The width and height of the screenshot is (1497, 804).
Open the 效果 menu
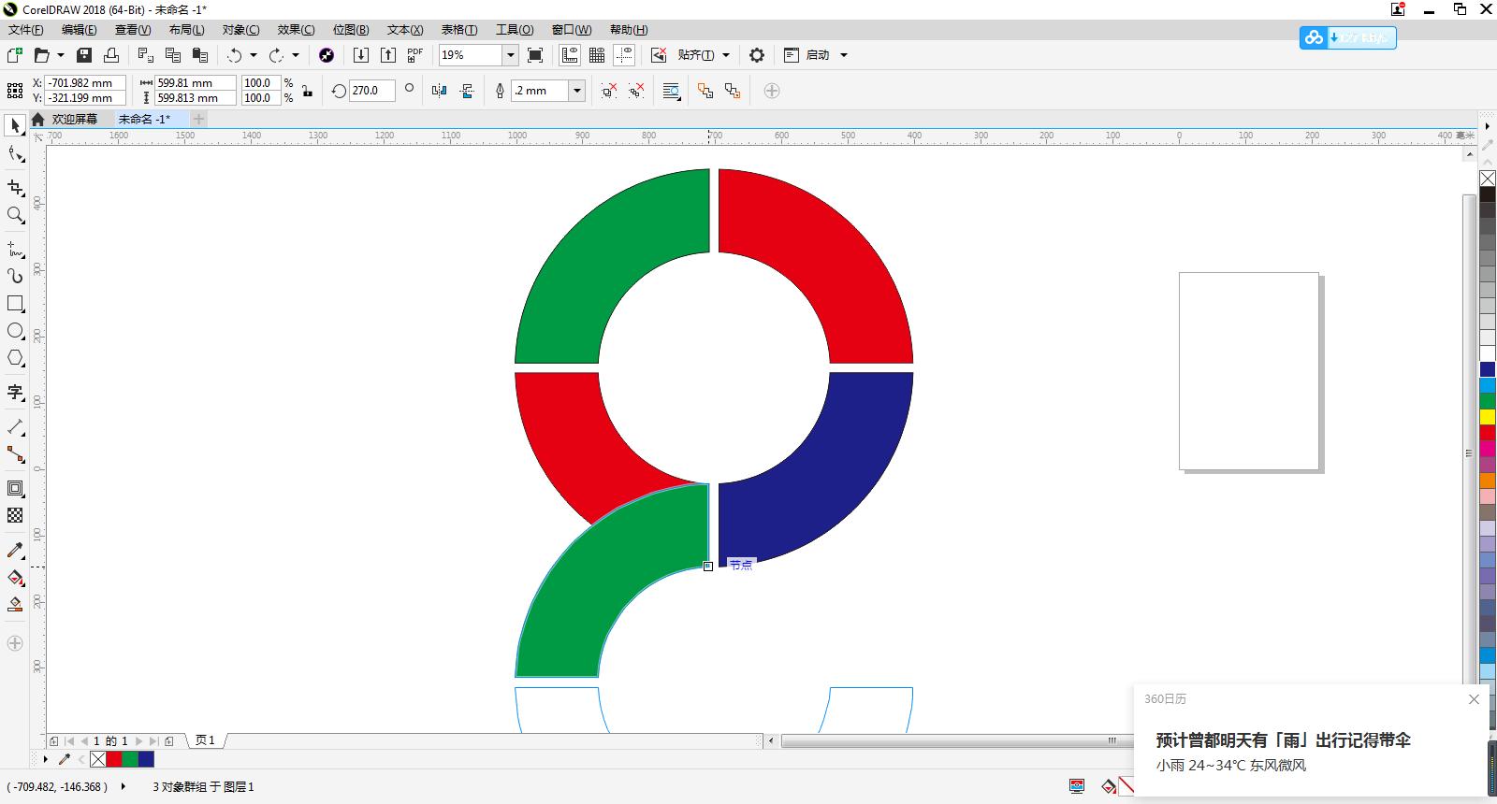[x=296, y=30]
